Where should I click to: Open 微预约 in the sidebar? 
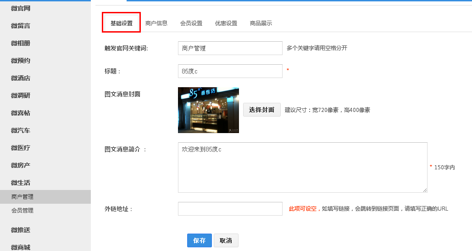pyautogui.click(x=21, y=61)
